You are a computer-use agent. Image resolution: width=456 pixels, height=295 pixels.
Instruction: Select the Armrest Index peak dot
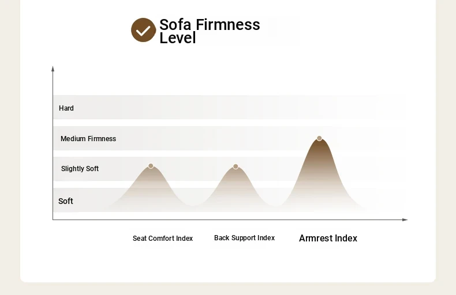319,138
